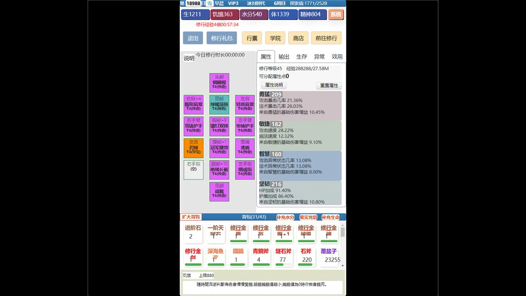
Task: Click the 果实充饥 eat fruit button
Action: click(x=308, y=217)
